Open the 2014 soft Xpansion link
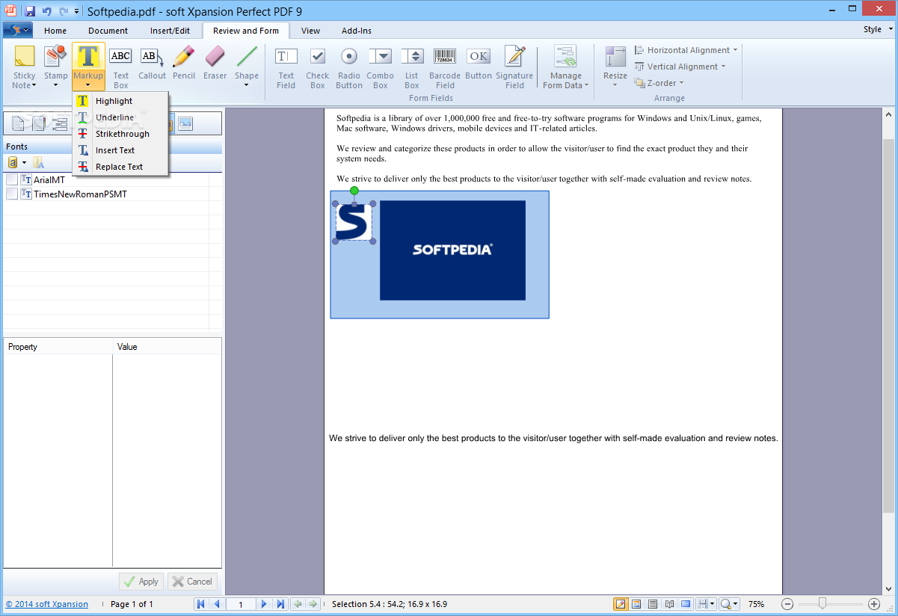898x616 pixels. coord(47,604)
